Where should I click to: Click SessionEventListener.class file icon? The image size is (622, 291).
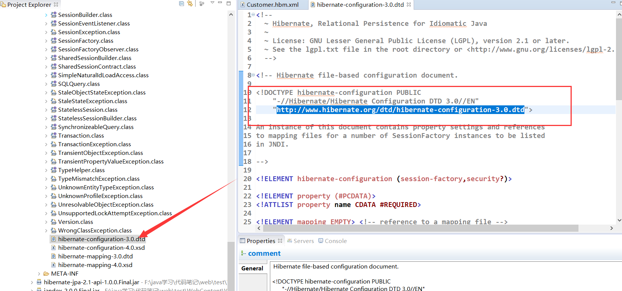[x=54, y=23]
